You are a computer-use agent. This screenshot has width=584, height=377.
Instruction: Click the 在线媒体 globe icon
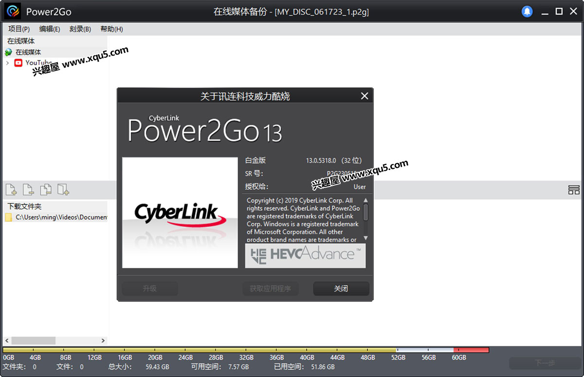tap(8, 52)
